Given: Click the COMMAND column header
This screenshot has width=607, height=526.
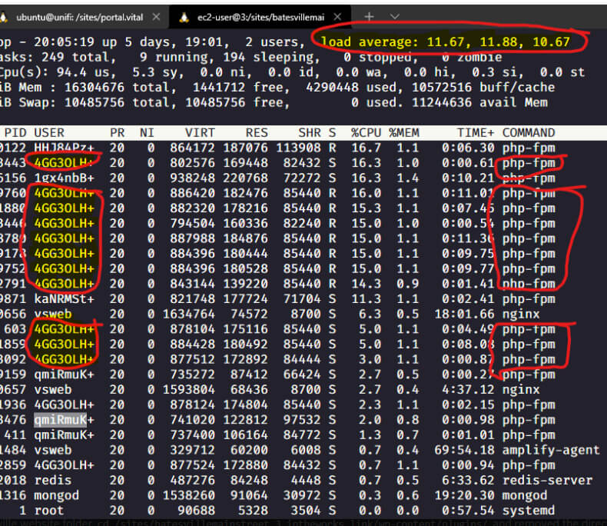Looking at the screenshot, I should [x=529, y=133].
